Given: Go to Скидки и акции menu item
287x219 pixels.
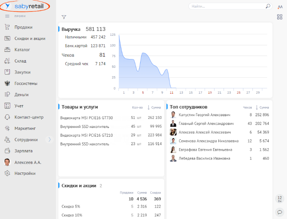Looking at the screenshot, I should 30,38.
